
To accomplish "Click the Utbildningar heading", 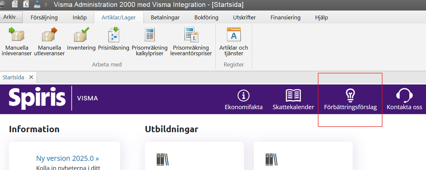I will (x=171, y=129).
